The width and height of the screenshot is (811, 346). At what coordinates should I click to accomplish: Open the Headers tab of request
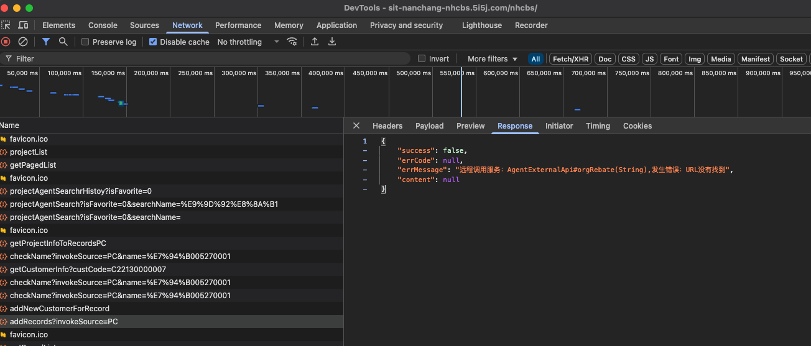[387, 126]
